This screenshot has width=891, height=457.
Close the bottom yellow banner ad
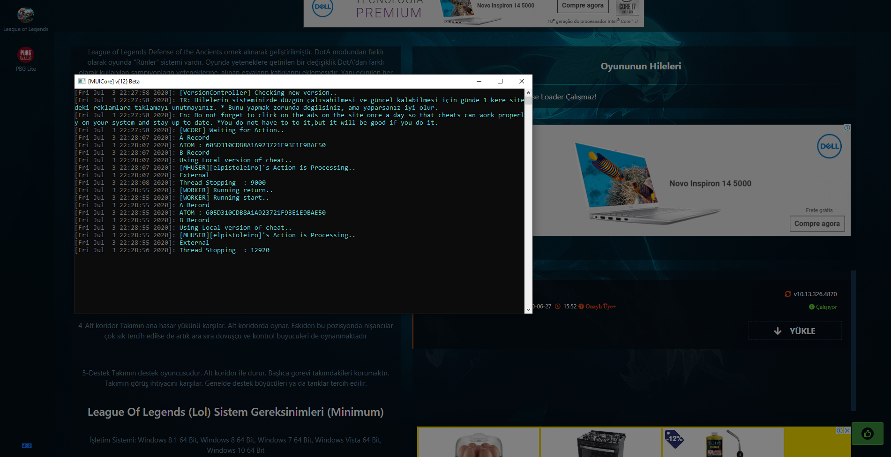[847, 430]
